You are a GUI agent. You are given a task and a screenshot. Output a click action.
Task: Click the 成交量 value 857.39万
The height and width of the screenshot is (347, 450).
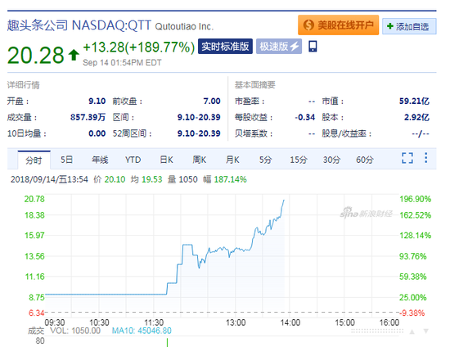pyautogui.click(x=88, y=117)
